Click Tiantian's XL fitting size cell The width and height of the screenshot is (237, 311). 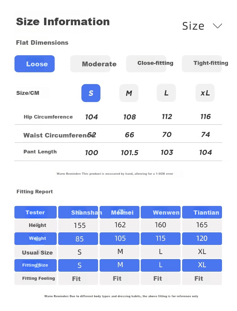[202, 265]
